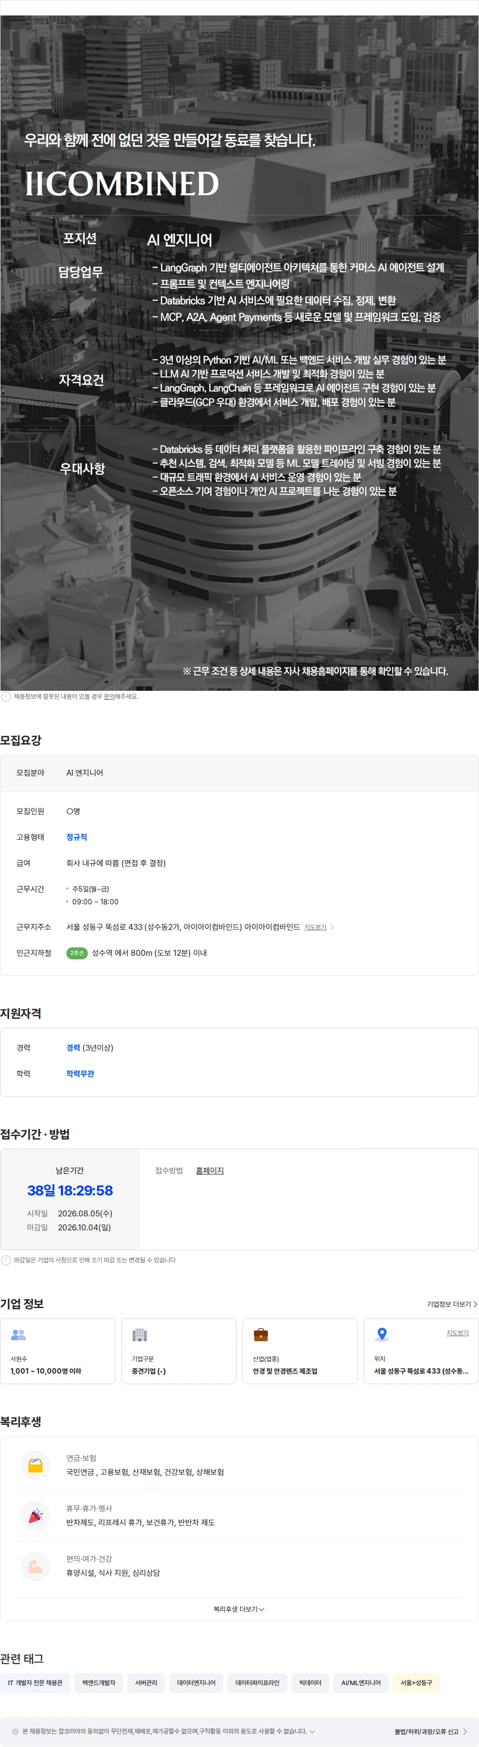This screenshot has width=479, height=1747.
Task: Click the people icon in the 사원수 card
Action: coord(18,1335)
